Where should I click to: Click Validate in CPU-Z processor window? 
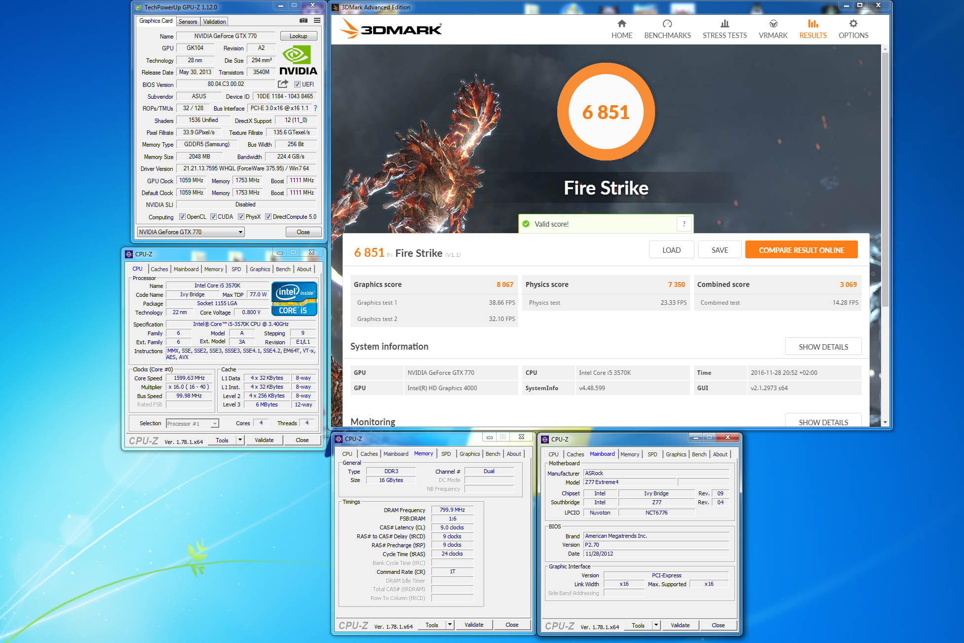tap(264, 440)
